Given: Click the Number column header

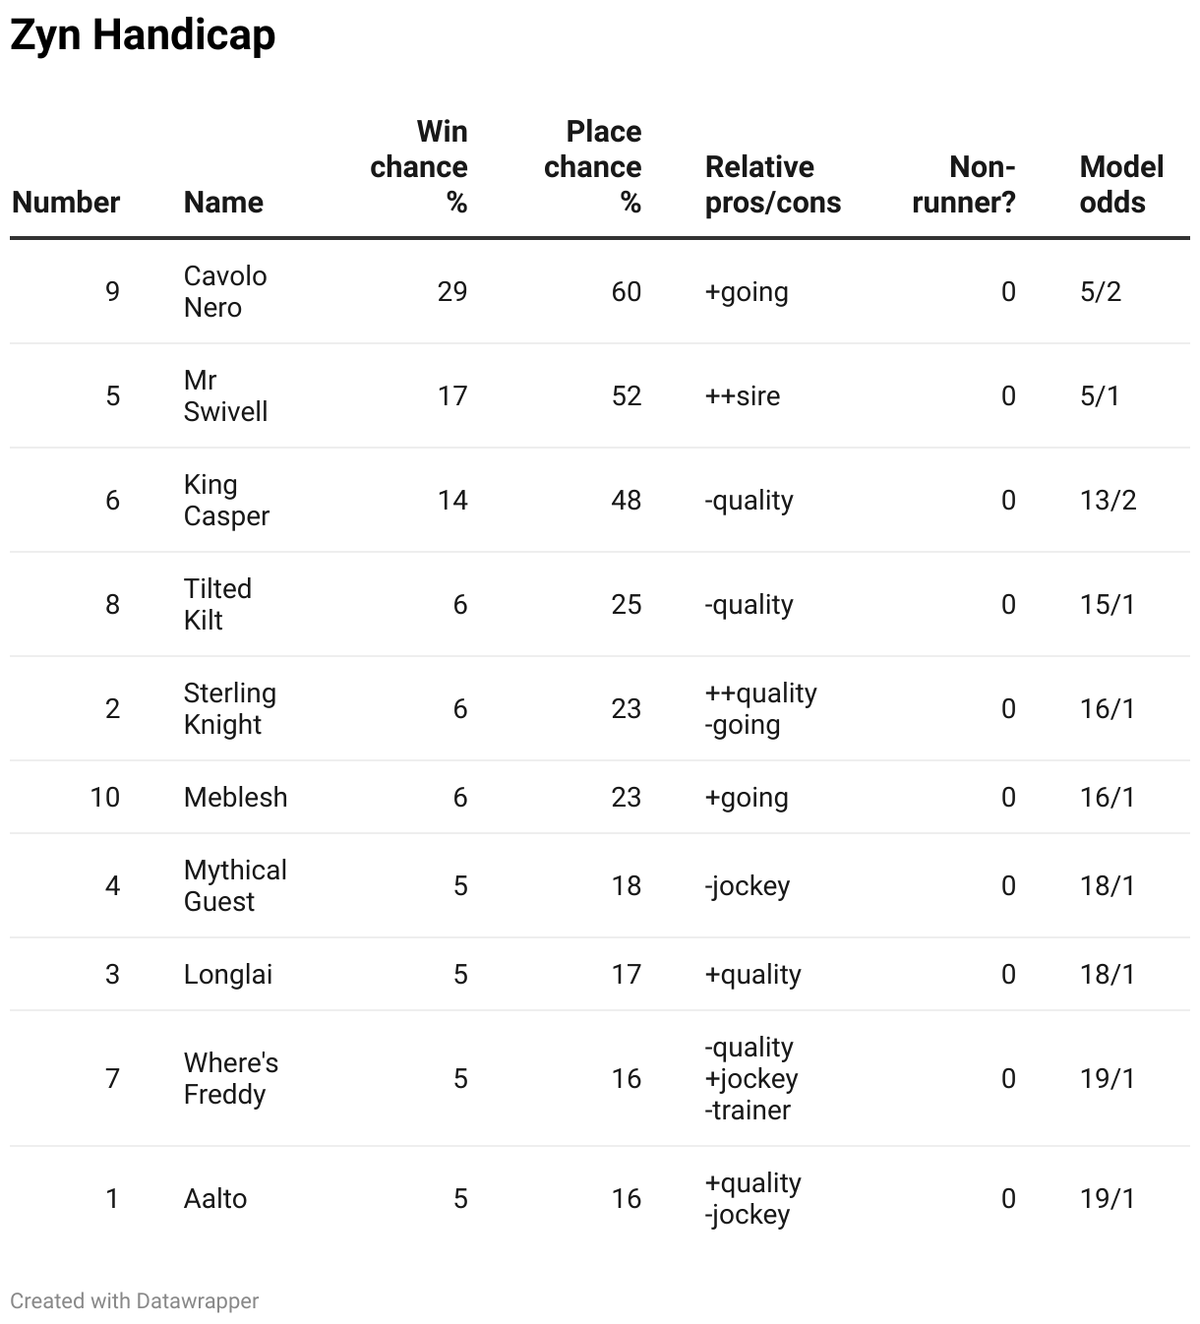Looking at the screenshot, I should point(66,203).
